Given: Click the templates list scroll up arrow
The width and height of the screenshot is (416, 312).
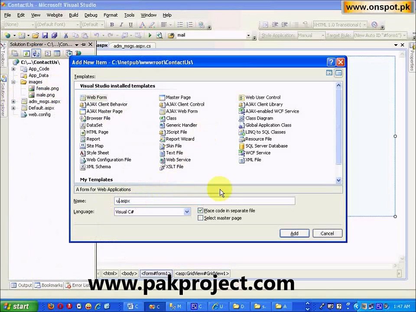Looking at the screenshot, I should (x=338, y=85).
